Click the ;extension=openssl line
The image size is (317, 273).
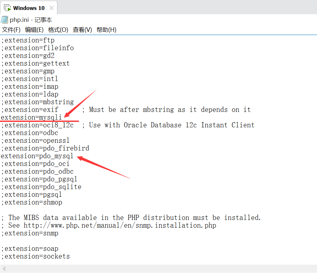pyautogui.click(x=35, y=140)
